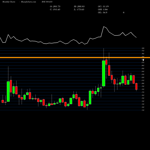Click the orange horizontal price level line

coord(75,58)
